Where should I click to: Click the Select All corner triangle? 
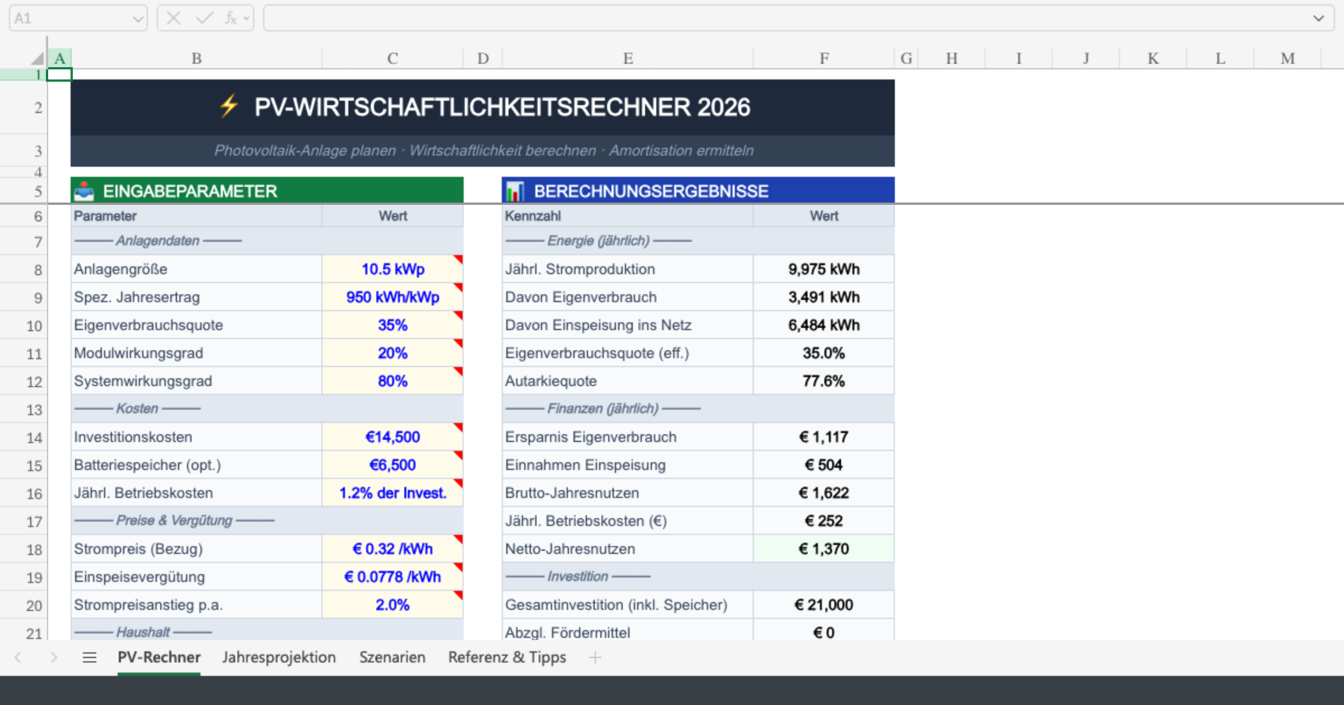click(x=37, y=58)
